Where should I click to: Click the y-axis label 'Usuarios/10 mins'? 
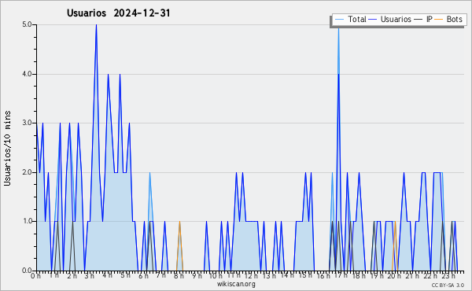7,149
